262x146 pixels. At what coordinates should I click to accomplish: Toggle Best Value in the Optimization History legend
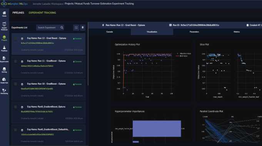(182, 56)
